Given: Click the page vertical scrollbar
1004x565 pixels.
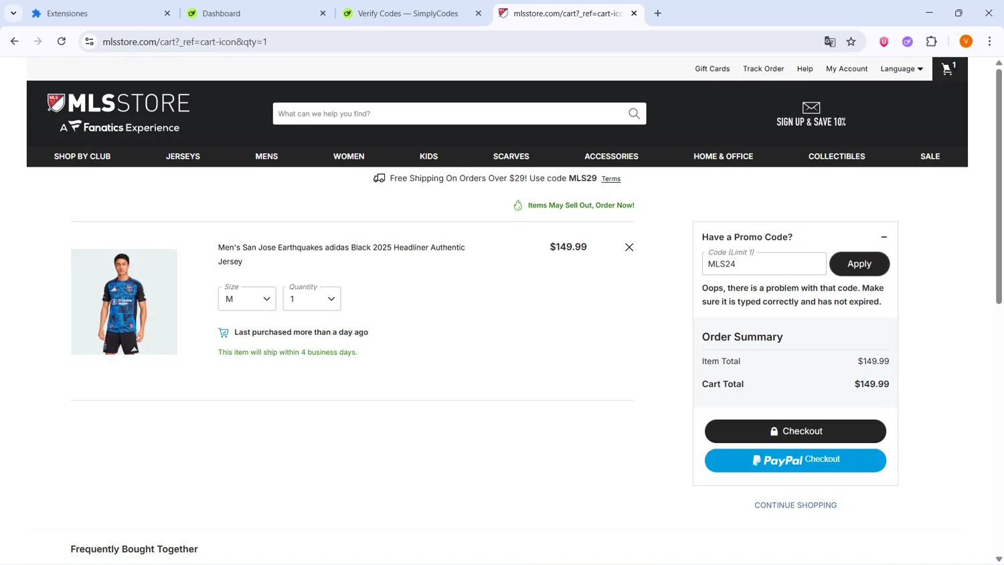Looking at the screenshot, I should (x=999, y=185).
